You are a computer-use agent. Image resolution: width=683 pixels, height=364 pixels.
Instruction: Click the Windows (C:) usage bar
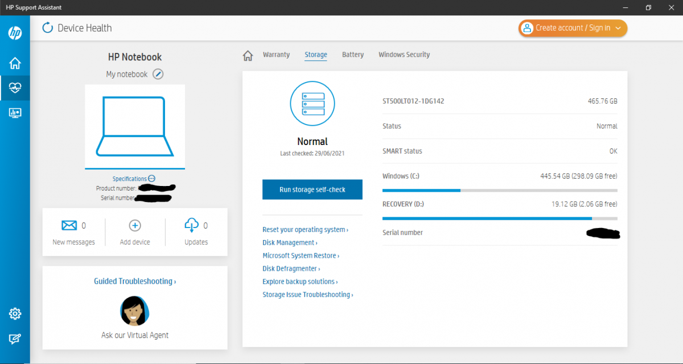tap(500, 190)
